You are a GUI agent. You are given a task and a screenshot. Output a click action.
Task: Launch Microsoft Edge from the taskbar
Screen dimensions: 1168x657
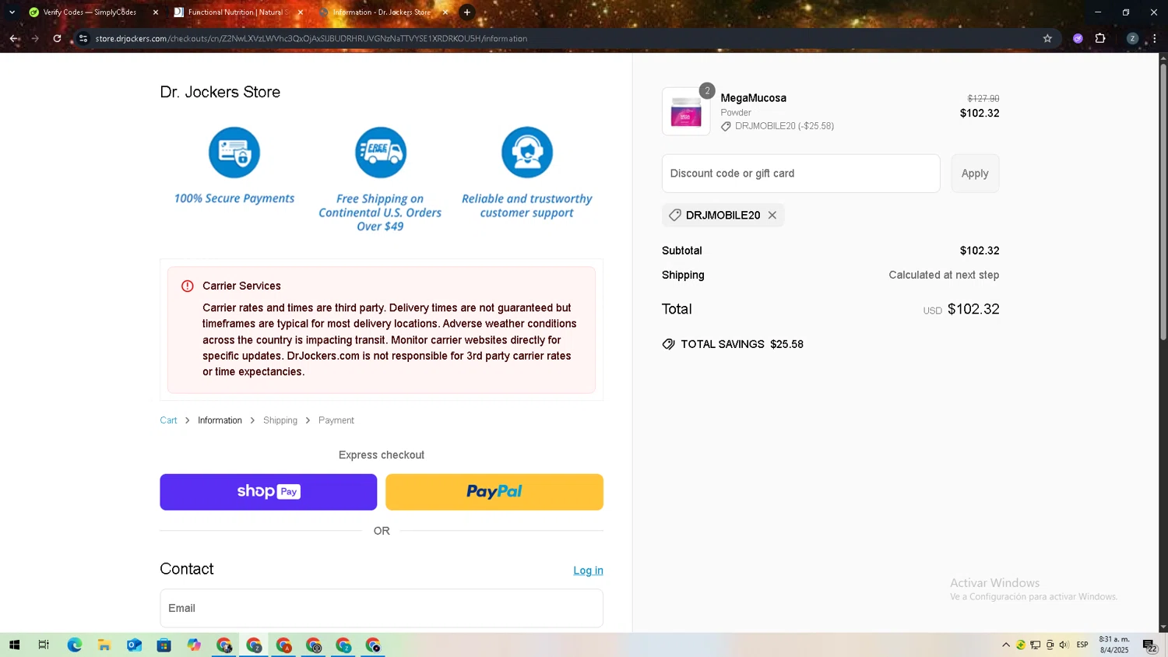pyautogui.click(x=74, y=645)
